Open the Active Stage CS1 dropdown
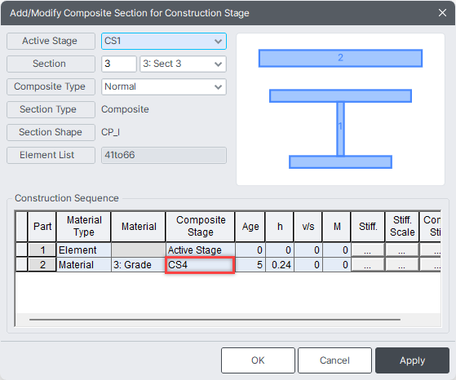Image resolution: width=456 pixels, height=380 pixels. pos(164,41)
